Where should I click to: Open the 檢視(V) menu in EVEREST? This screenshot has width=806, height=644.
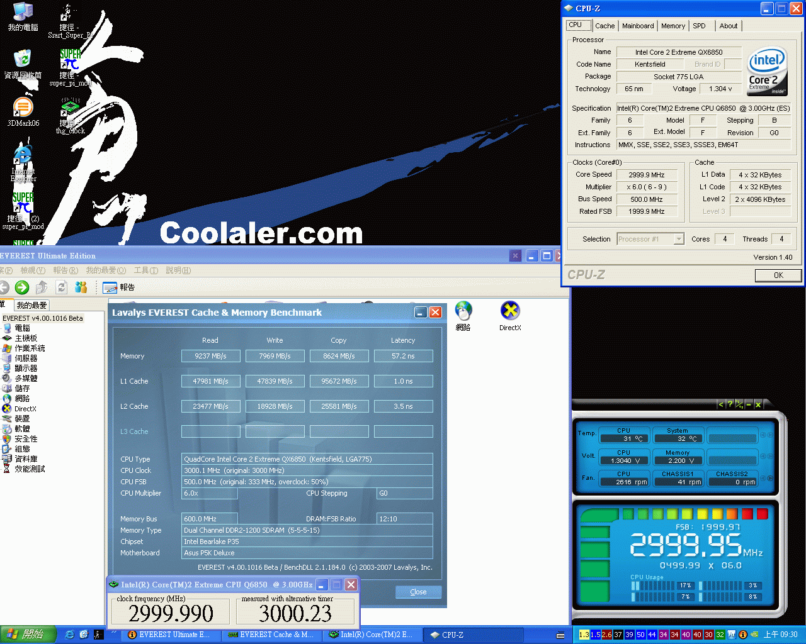(x=33, y=270)
